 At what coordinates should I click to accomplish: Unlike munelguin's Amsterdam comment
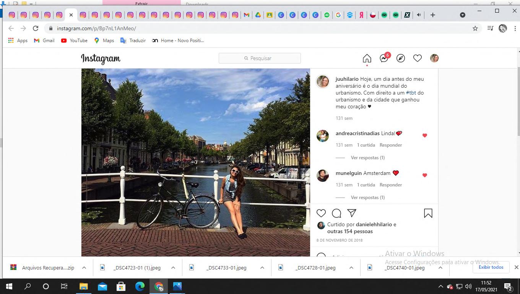click(x=425, y=175)
